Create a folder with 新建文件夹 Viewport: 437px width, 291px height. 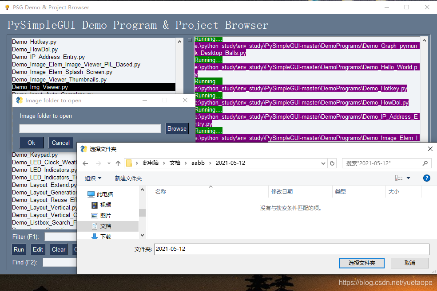pos(128,178)
